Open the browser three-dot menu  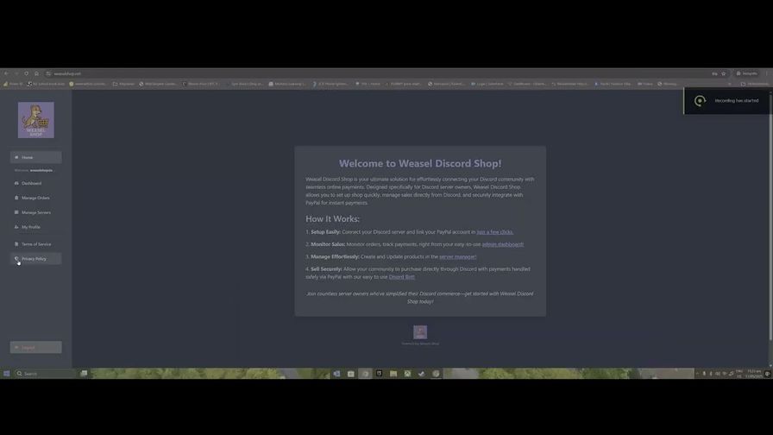click(x=767, y=73)
